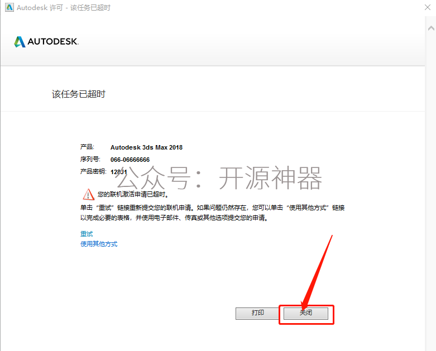Click the 产品密钥: label
Viewport: 436px width, 351px height.
93,171
